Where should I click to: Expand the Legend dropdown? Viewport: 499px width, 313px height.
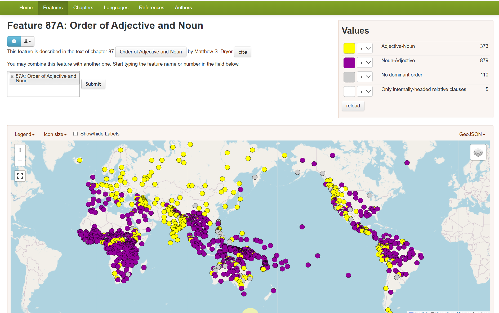[25, 134]
